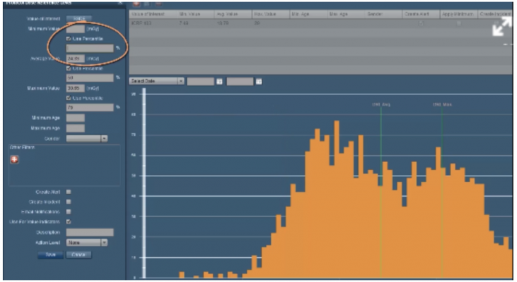Open the calendar picker for the second date field
Screen dimensions: 517x282
(x=259, y=81)
